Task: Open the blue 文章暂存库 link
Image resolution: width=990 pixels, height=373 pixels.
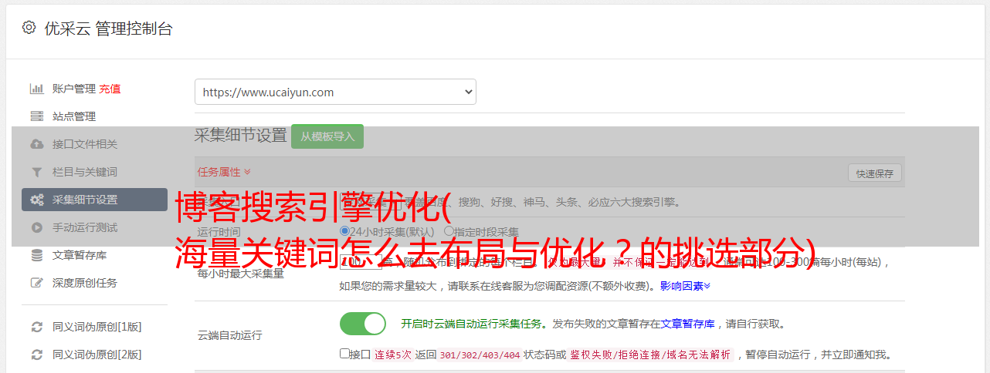Action: click(687, 324)
